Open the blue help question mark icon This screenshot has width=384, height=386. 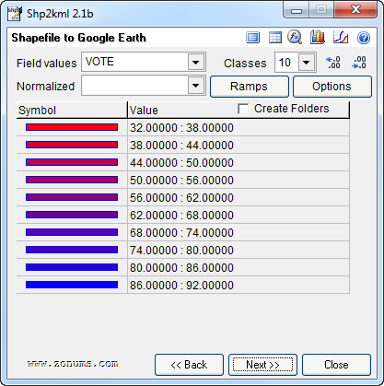tap(364, 38)
